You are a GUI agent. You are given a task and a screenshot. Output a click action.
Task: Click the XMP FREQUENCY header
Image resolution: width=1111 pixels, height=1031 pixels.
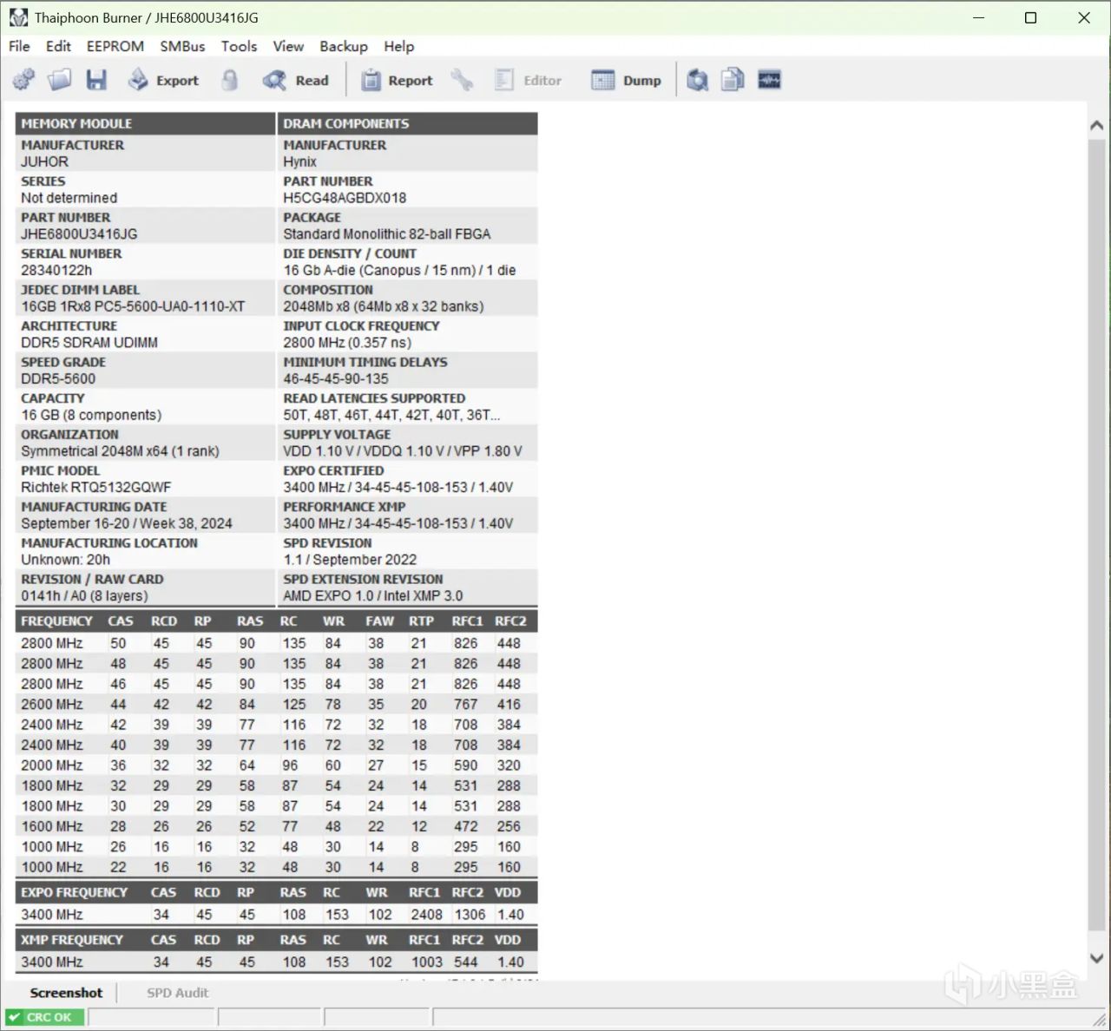click(72, 940)
